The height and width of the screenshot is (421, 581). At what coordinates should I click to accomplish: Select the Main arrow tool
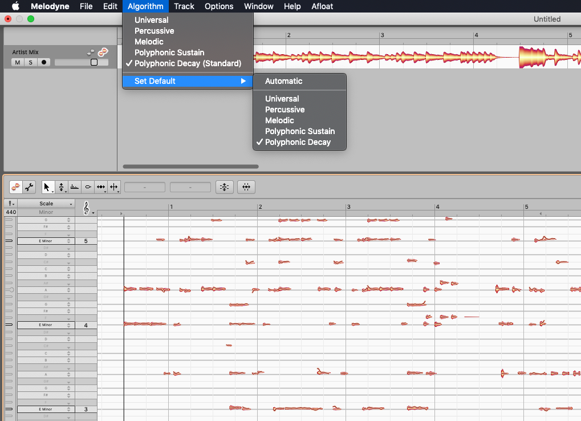click(48, 187)
